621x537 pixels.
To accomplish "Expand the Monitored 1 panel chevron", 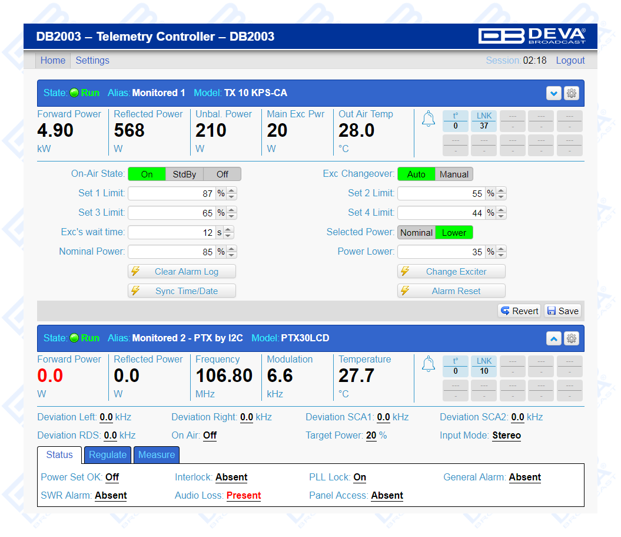I will (x=553, y=93).
